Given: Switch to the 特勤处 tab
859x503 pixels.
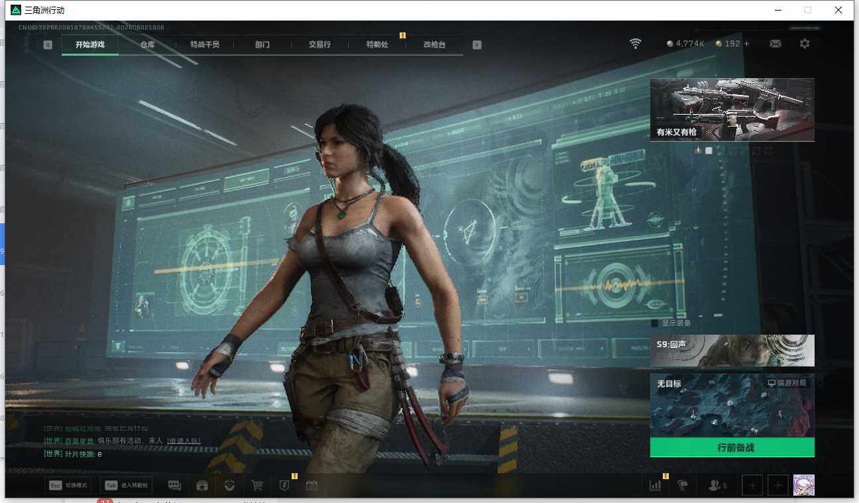Looking at the screenshot, I should coord(377,44).
